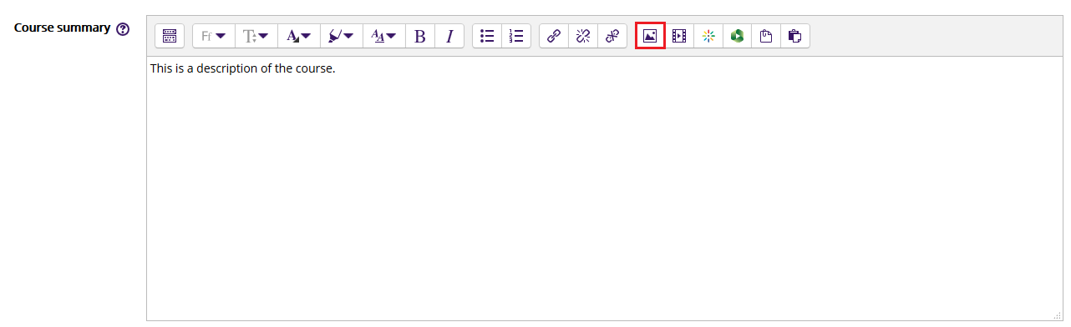Insert an ordered numbered list

pyautogui.click(x=516, y=36)
